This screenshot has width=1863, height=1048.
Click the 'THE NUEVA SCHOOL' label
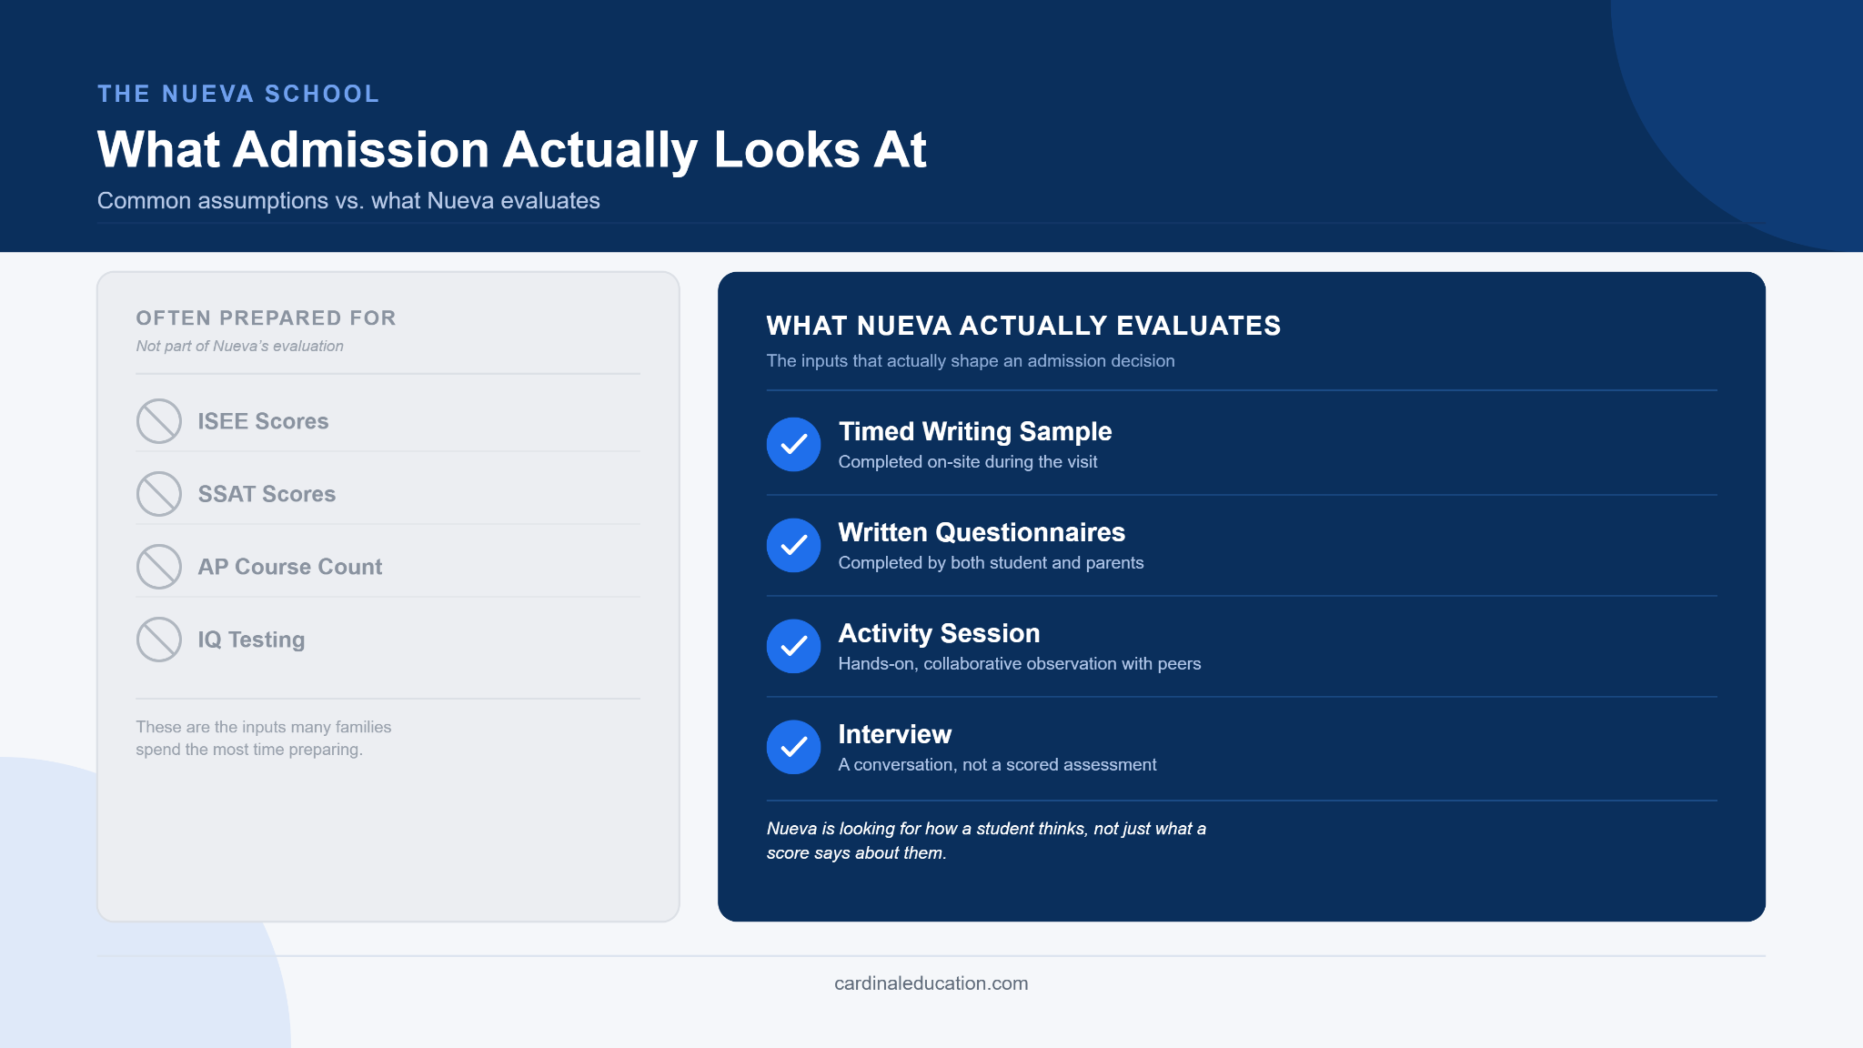(x=238, y=94)
